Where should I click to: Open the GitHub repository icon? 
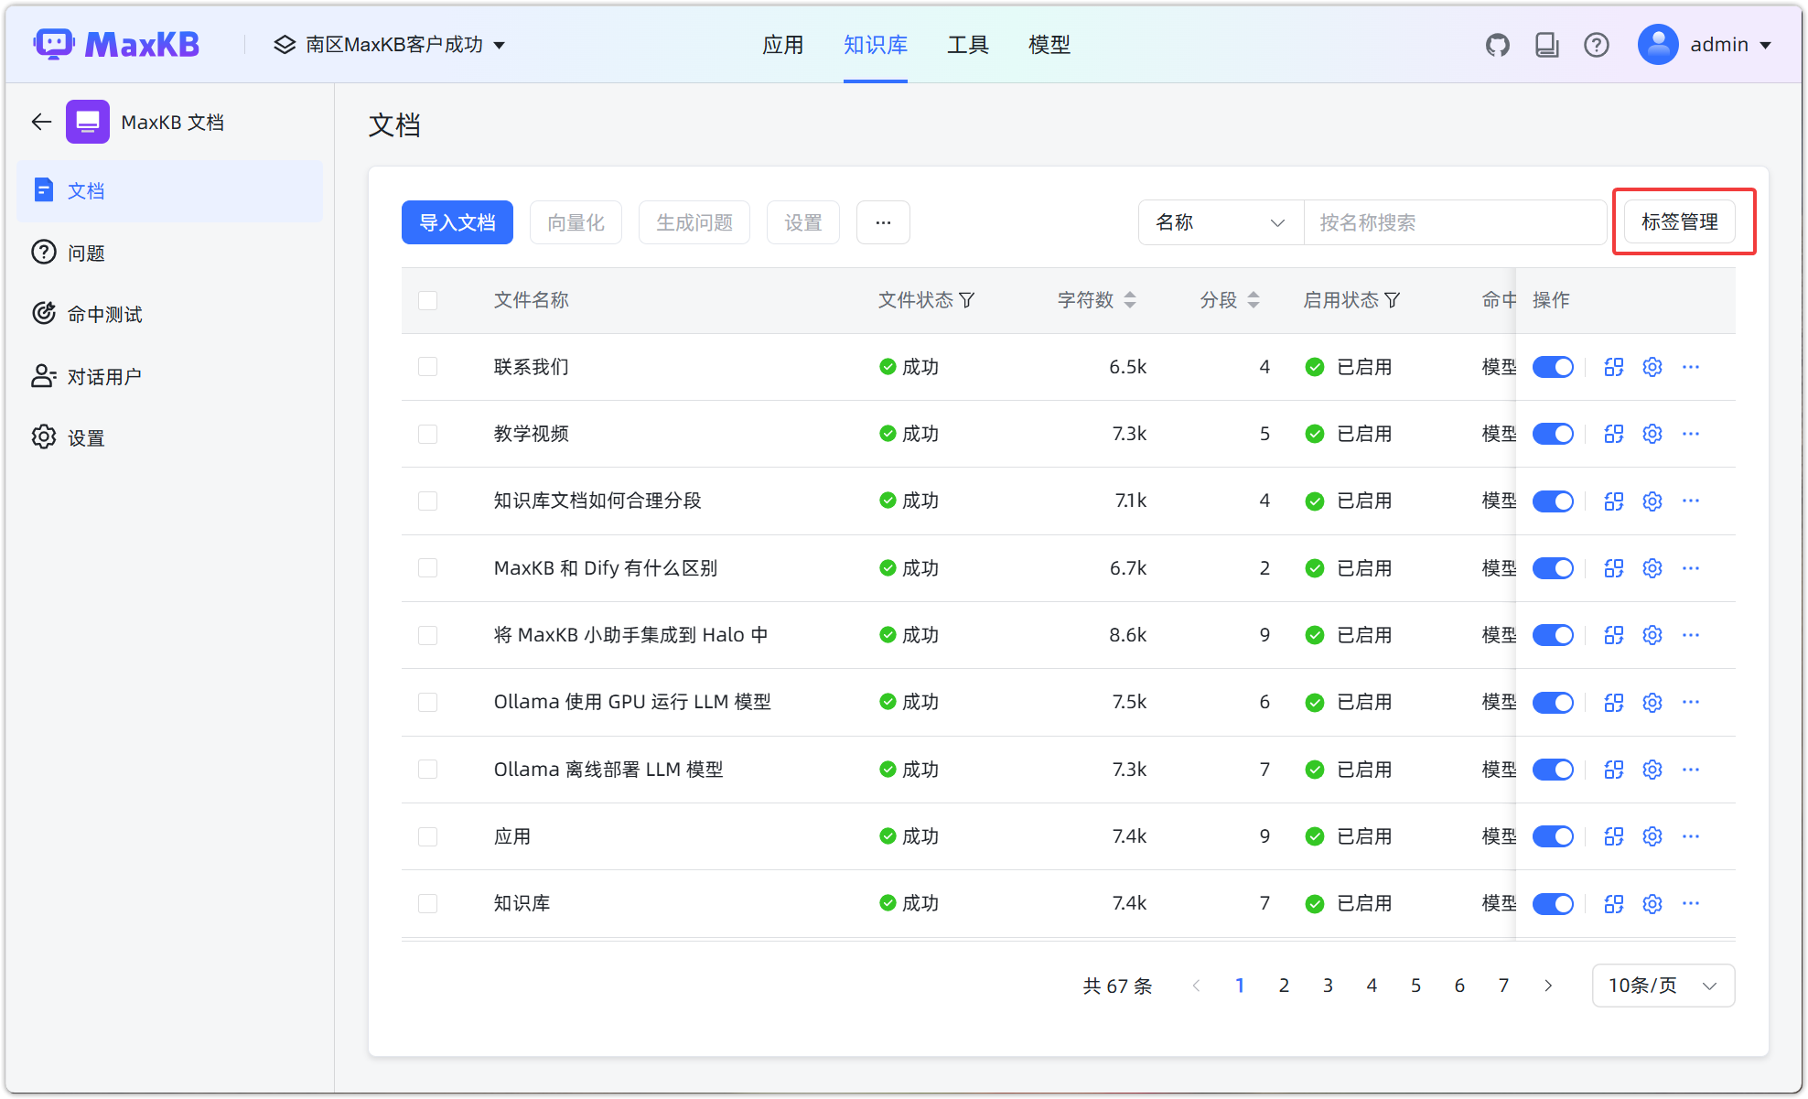coord(1498,44)
